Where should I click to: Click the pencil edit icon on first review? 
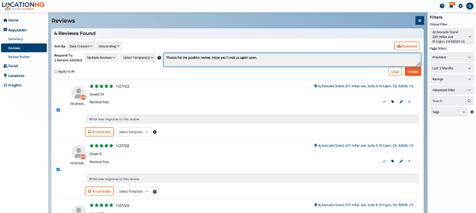tap(401, 102)
